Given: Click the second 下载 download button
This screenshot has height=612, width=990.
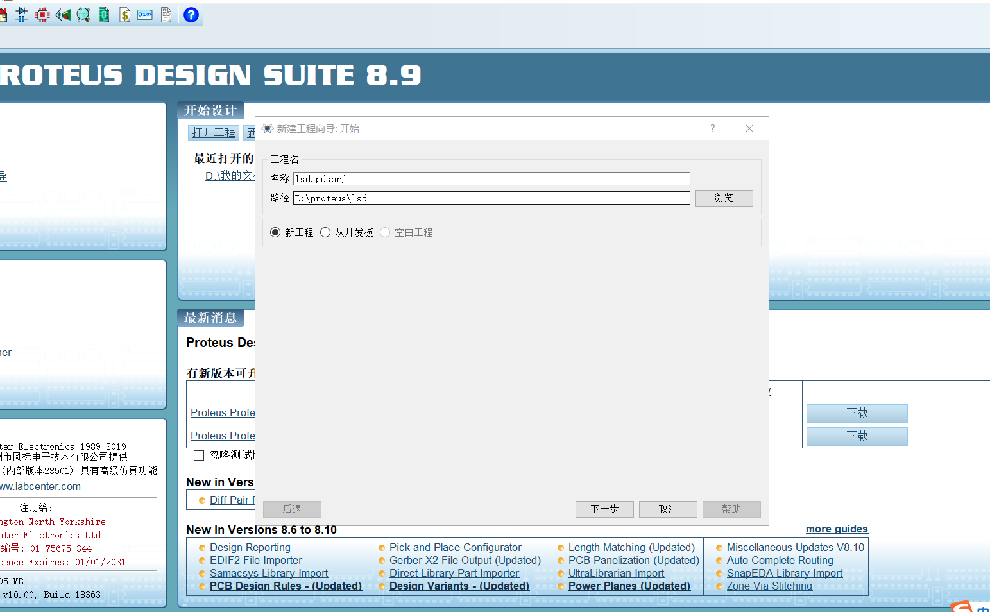Looking at the screenshot, I should pos(857,436).
